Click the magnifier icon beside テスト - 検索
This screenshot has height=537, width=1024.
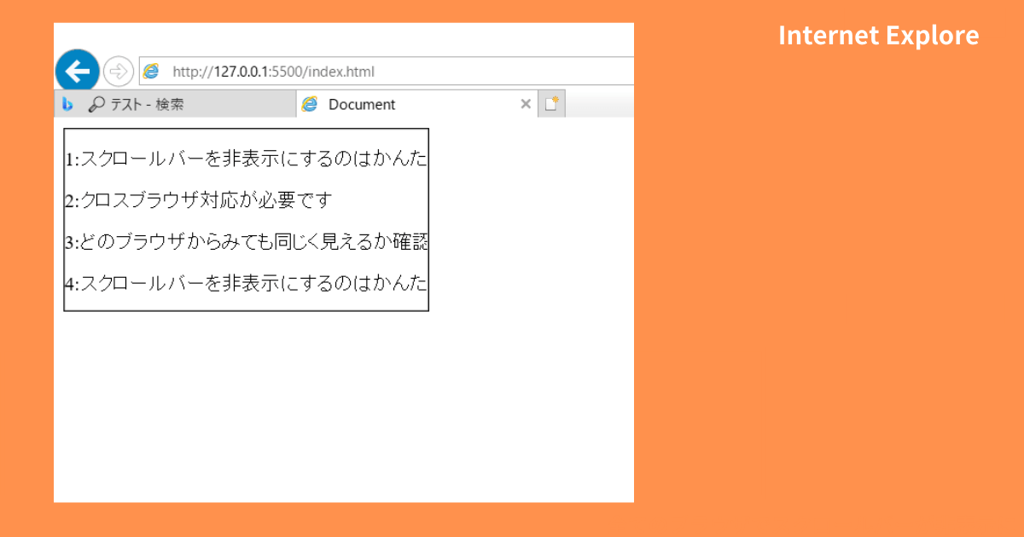(96, 104)
